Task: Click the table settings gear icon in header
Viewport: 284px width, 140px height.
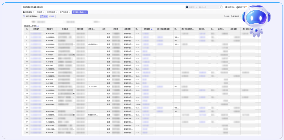Action: pos(27,29)
